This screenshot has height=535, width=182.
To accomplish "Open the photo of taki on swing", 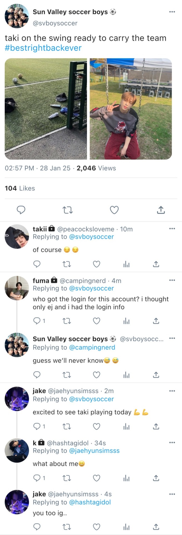I will click(x=131, y=109).
